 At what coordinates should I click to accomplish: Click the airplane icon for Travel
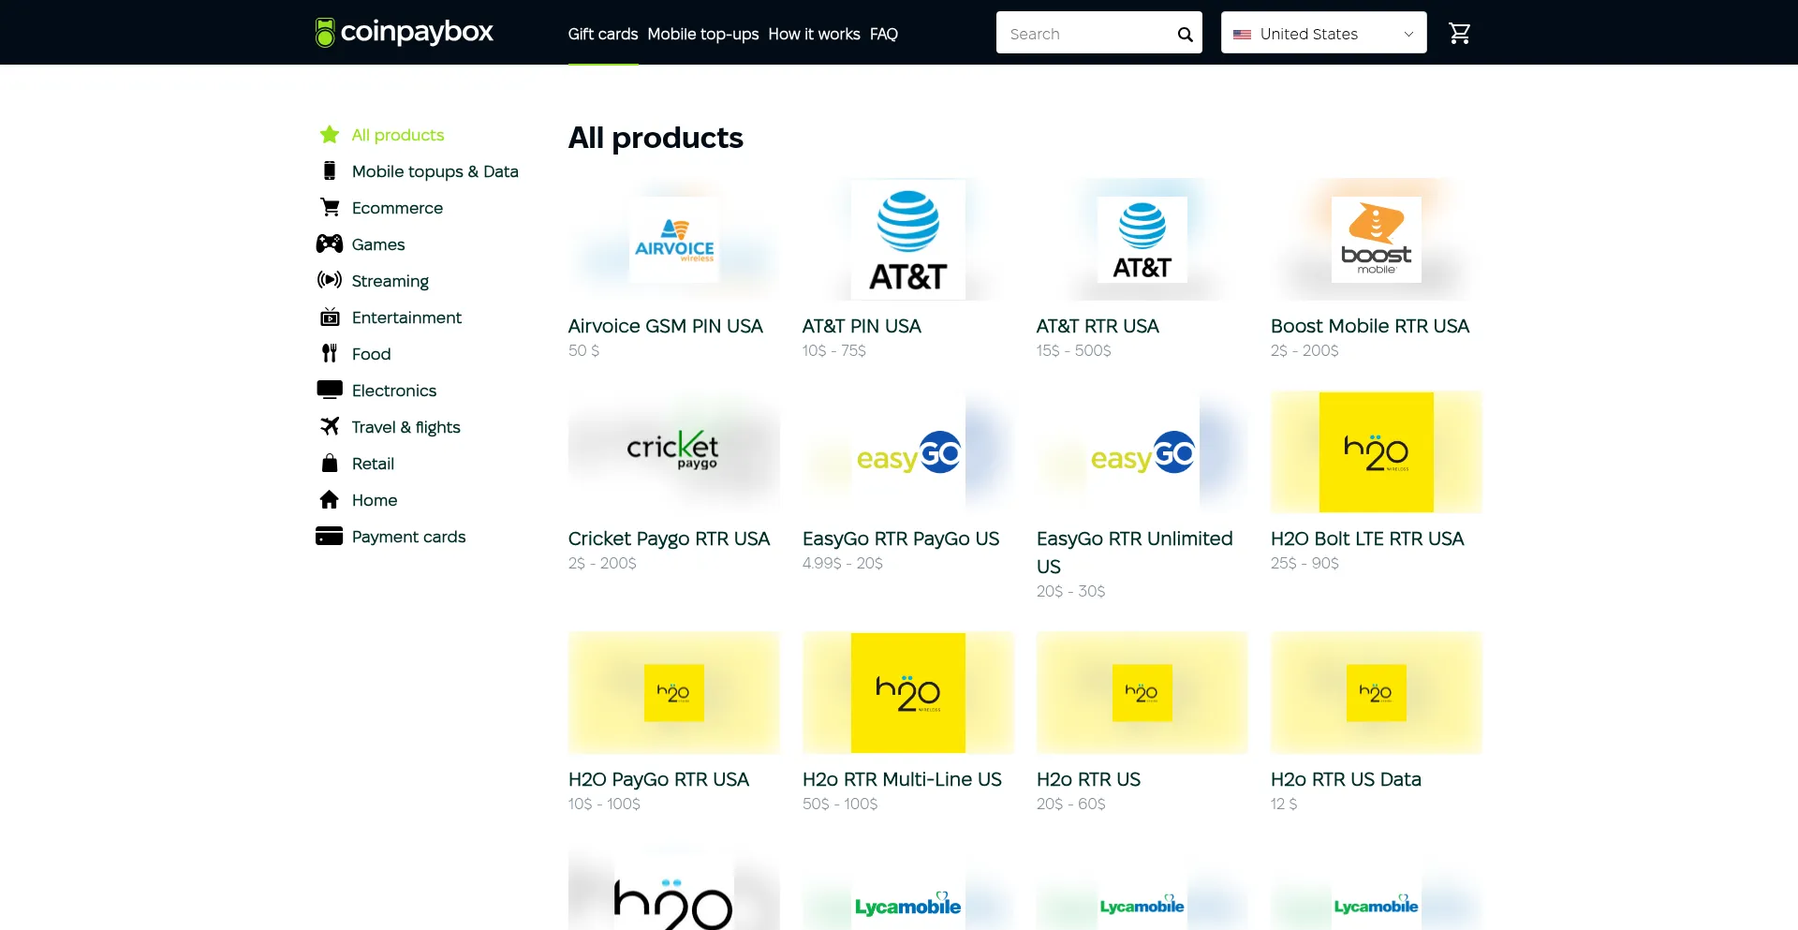330,426
